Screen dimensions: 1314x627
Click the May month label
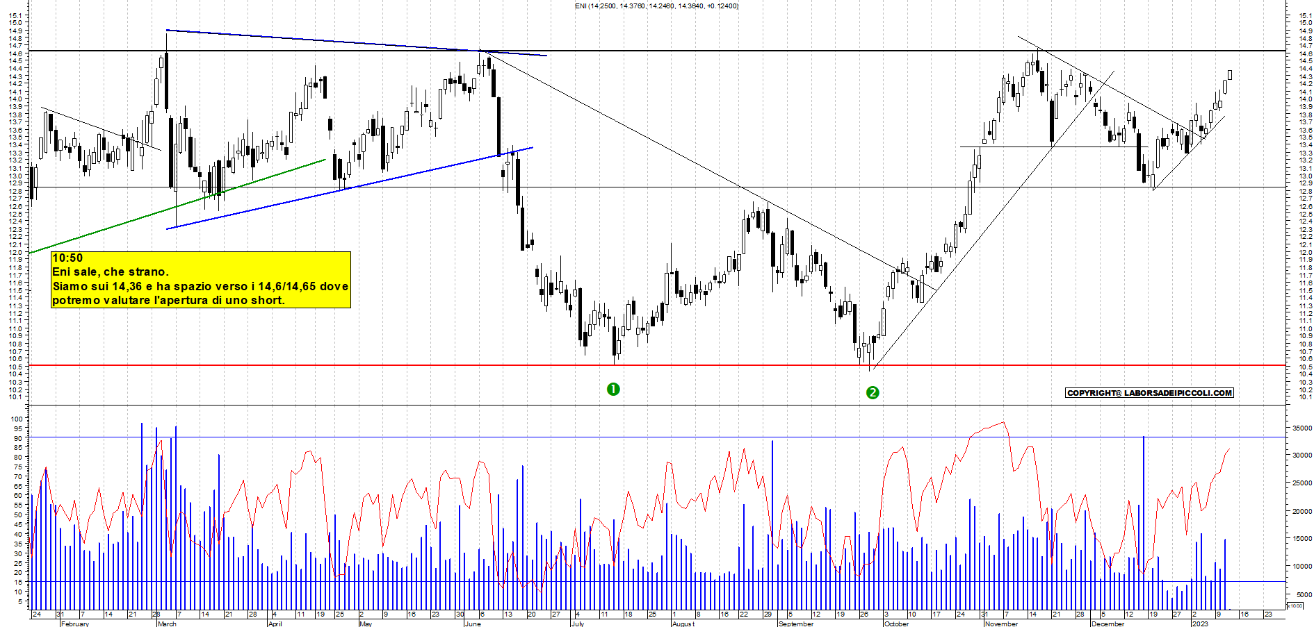coord(366,624)
